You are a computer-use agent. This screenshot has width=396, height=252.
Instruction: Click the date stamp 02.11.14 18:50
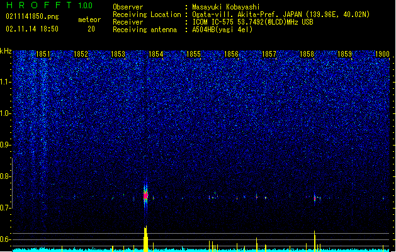point(32,29)
